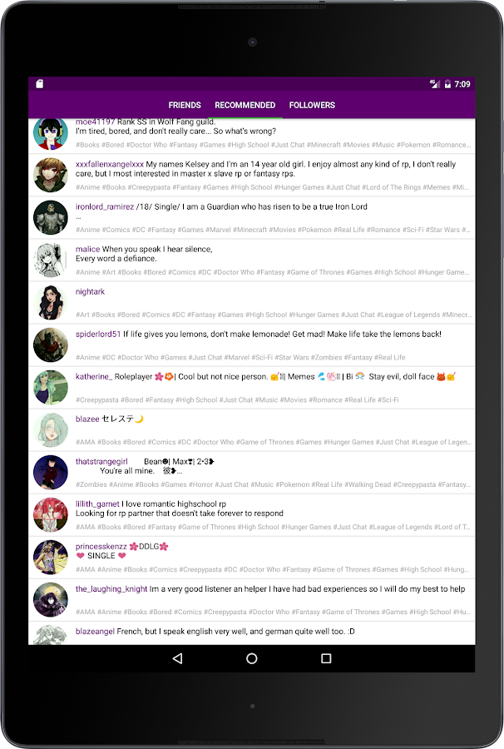Open xxxfallenxangelxxx profile avatar
Viewport: 504px width, 749px height.
(x=51, y=176)
